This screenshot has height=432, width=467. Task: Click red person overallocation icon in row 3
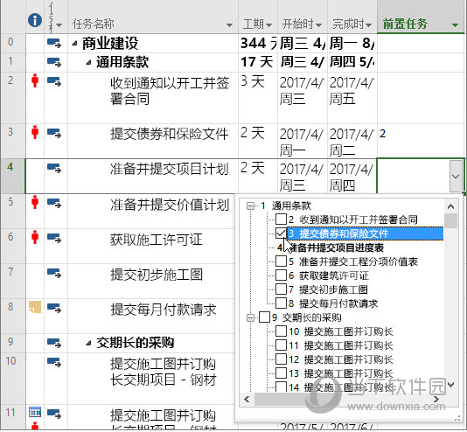coord(35,132)
